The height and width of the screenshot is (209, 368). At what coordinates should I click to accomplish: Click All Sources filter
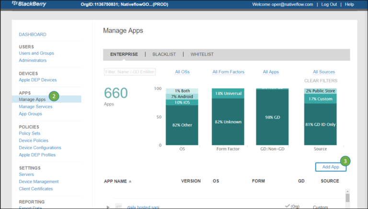coord(324,72)
